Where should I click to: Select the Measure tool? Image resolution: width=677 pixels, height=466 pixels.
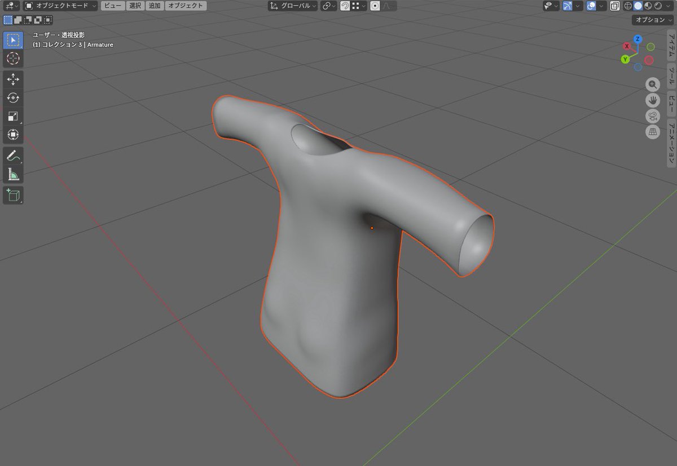point(13,174)
